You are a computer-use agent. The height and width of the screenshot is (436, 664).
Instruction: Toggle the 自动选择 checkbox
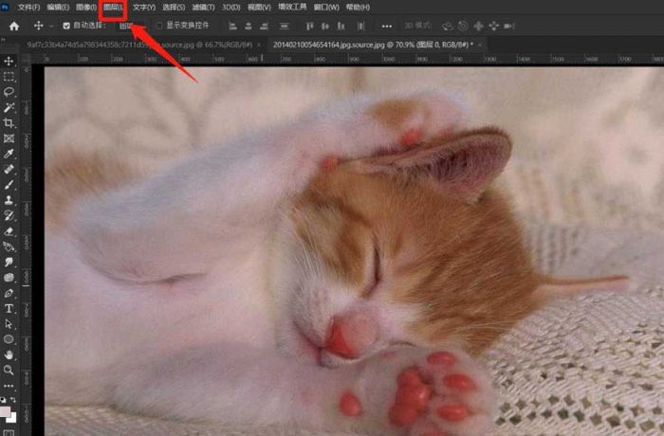point(65,26)
